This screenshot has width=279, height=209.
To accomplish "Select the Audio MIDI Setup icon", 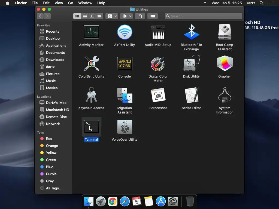I will (x=158, y=32).
